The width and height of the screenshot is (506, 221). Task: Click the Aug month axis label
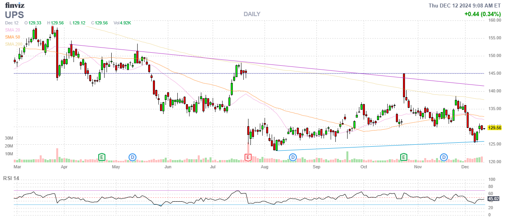(264, 167)
